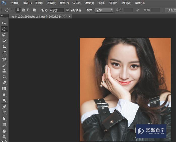Select the Brush tool
This screenshot has width=176, height=142.
pos(4,65)
